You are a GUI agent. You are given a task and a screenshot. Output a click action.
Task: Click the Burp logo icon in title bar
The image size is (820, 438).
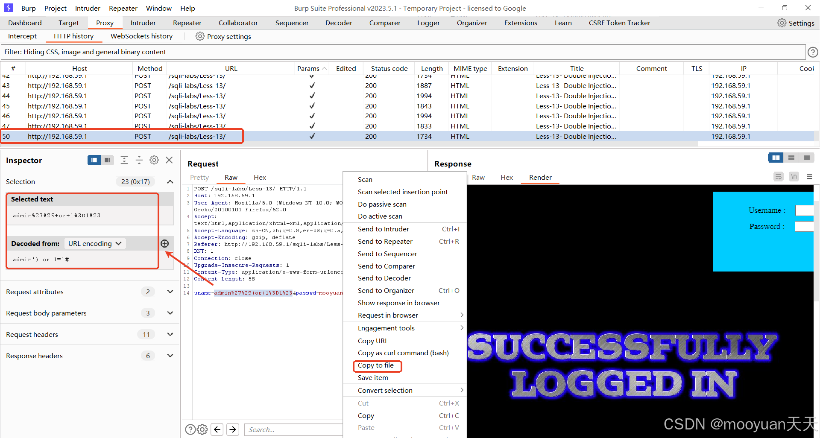pos(9,8)
